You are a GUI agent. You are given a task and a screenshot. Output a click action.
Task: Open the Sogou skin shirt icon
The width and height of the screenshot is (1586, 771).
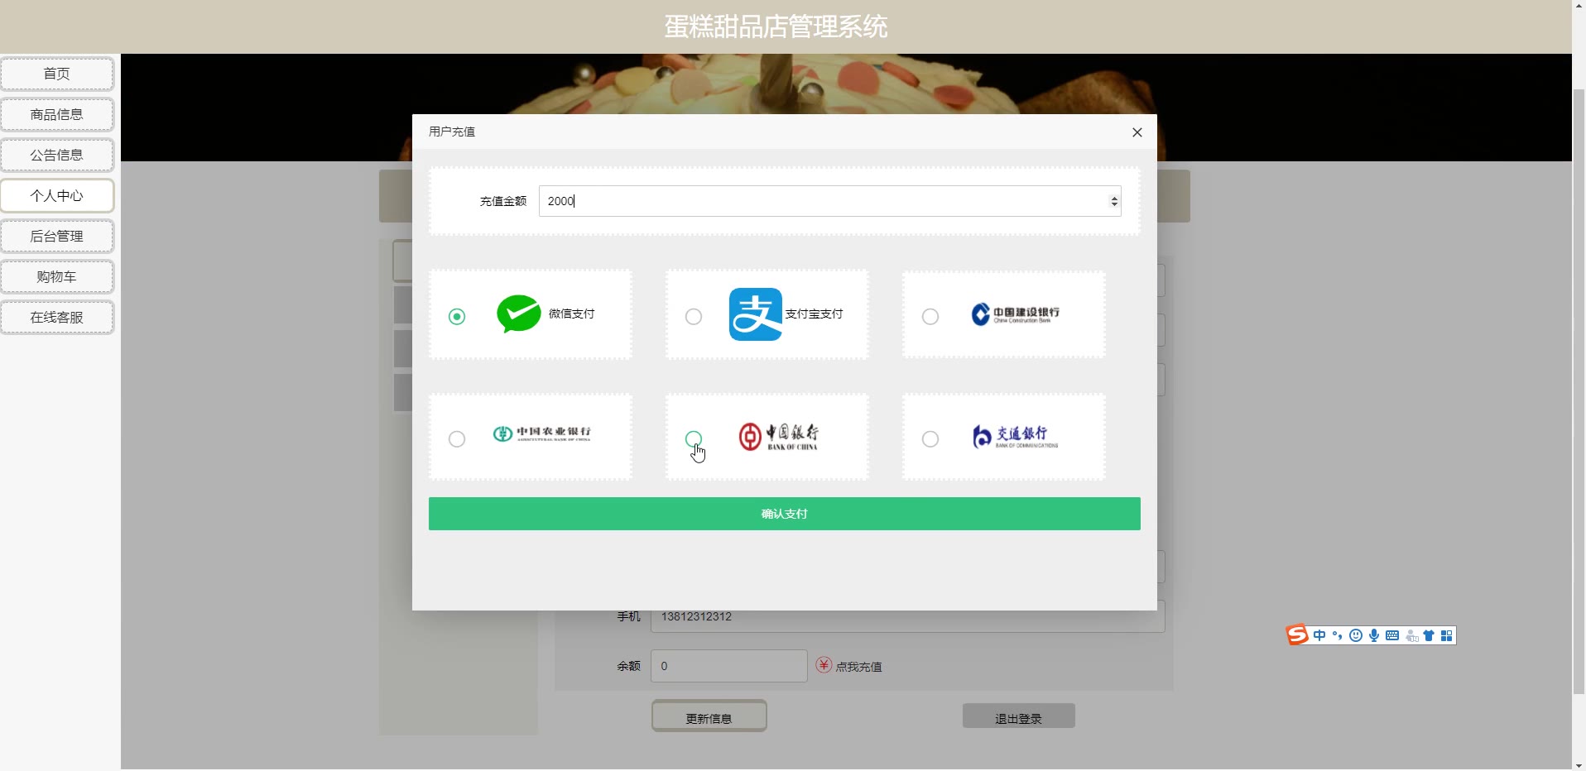[x=1429, y=635]
